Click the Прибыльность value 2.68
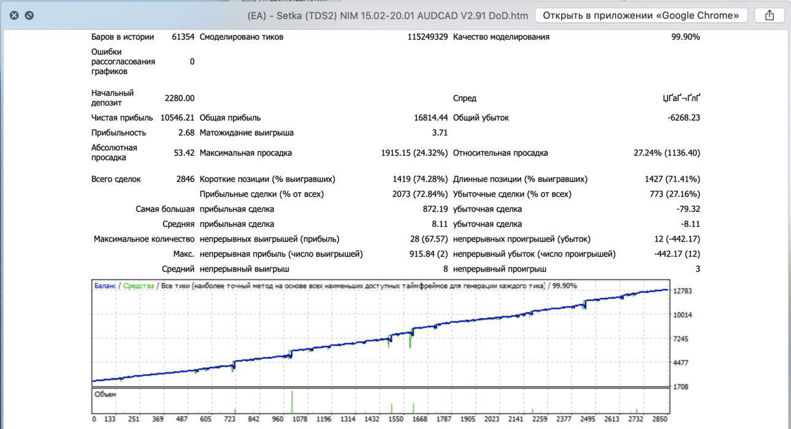Screen dimensions: 791x429 (x=186, y=133)
